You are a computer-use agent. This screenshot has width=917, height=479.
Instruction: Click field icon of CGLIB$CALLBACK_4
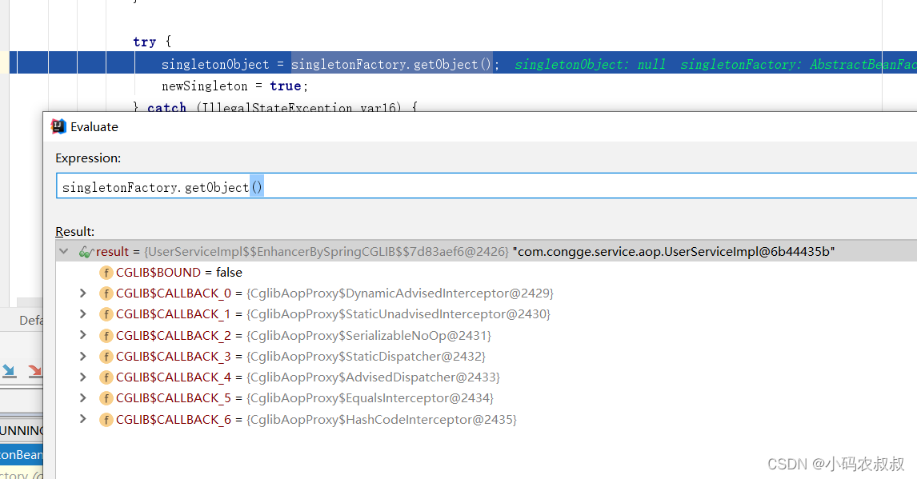point(106,377)
